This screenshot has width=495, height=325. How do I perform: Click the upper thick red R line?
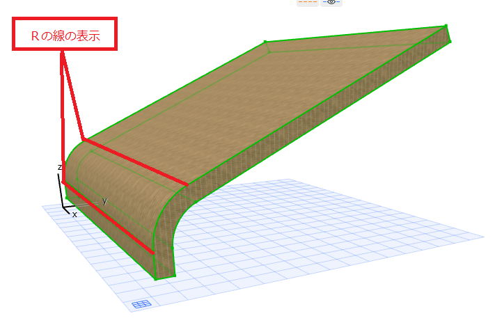[x=136, y=162]
